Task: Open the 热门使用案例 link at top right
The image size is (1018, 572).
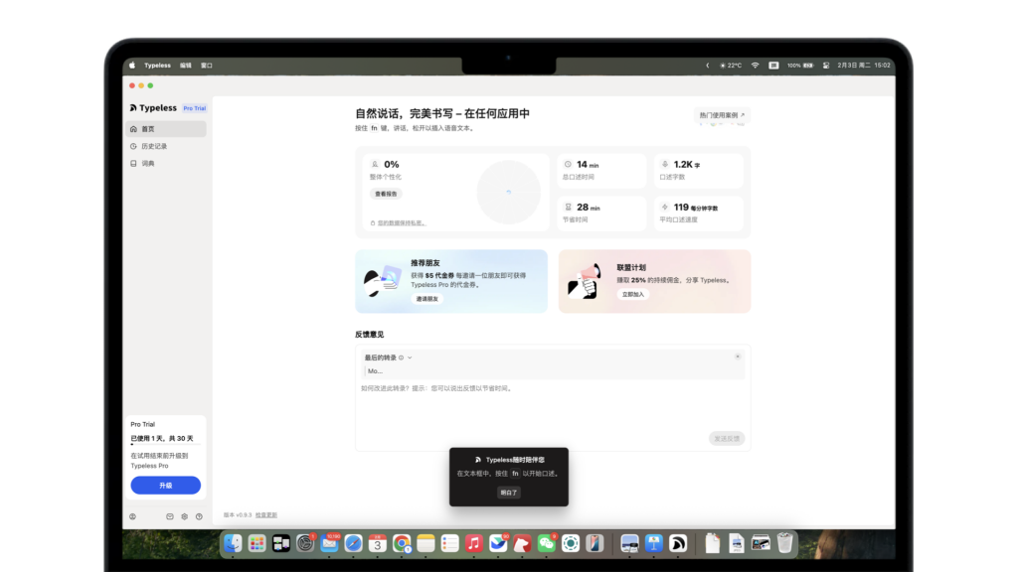Action: (722, 115)
